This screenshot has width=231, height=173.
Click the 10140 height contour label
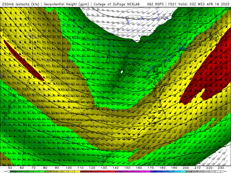[152, 60]
